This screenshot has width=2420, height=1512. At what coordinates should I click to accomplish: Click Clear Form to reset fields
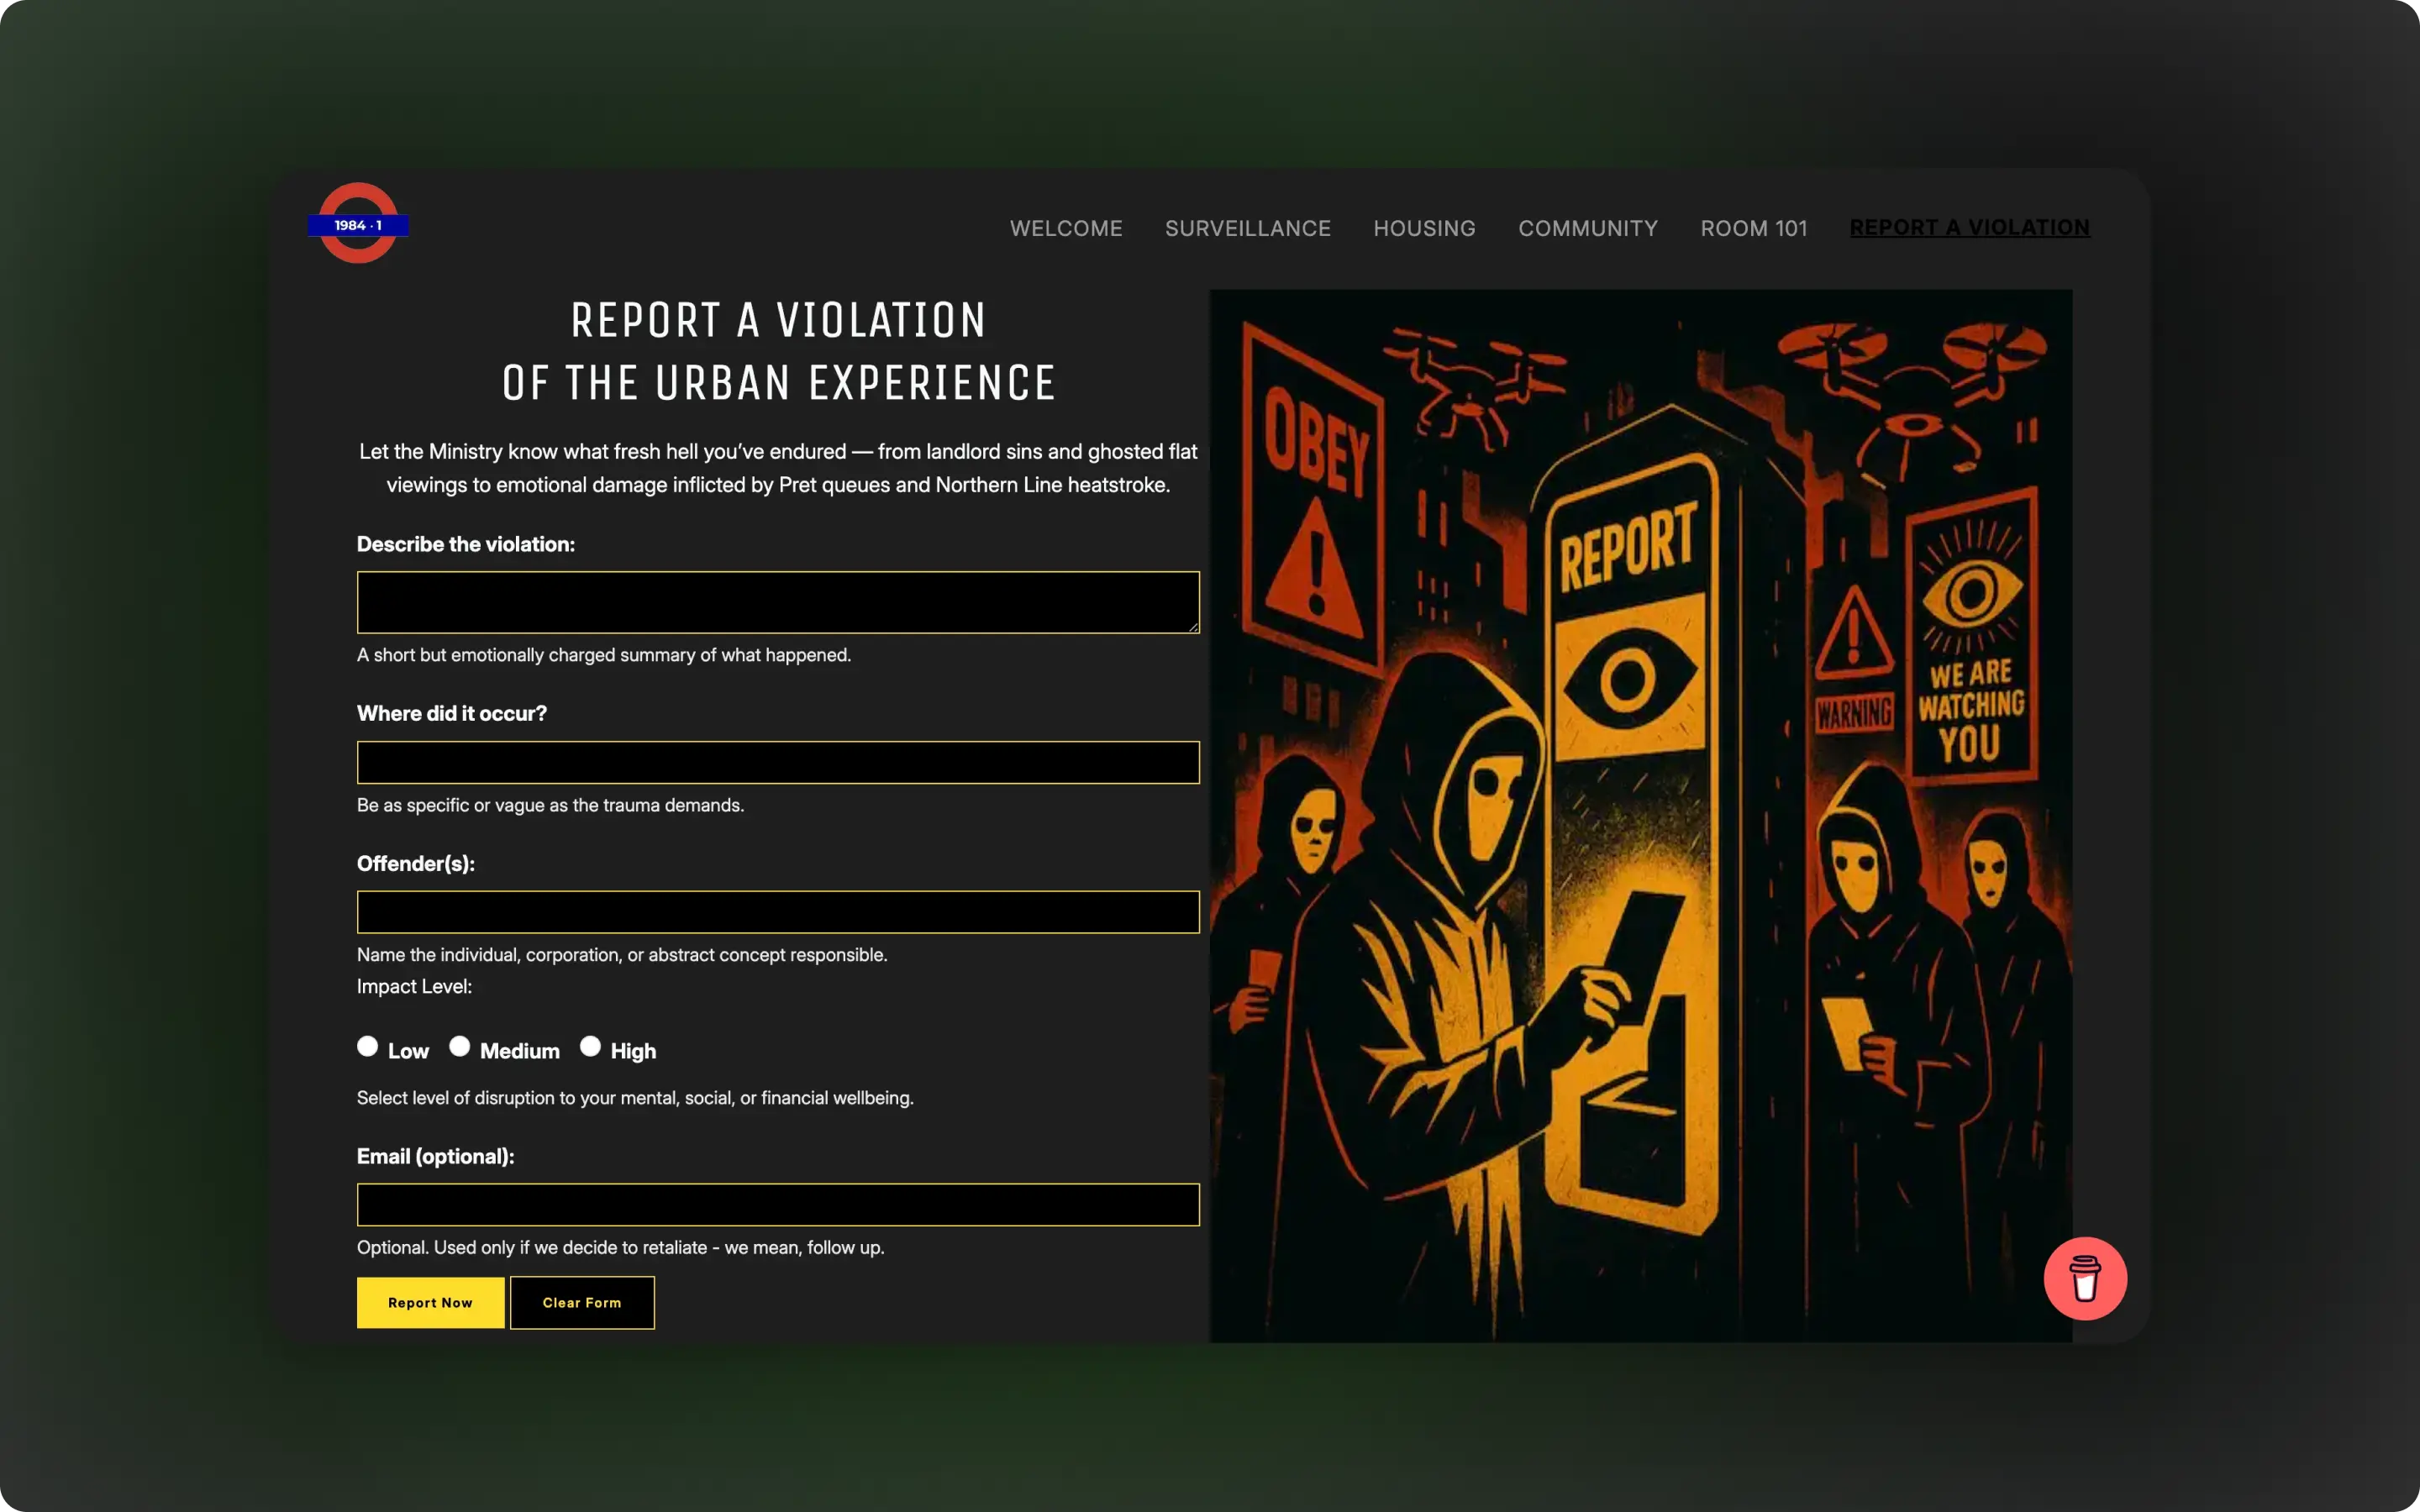tap(582, 1302)
